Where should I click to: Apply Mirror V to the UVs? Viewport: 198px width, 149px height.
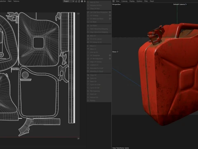tap(99, 49)
